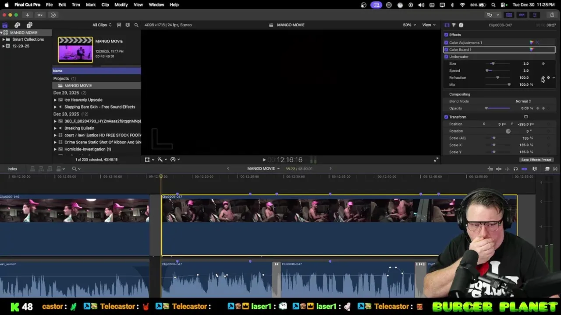Open the Edit menu
The height and width of the screenshot is (315, 561).
click(62, 5)
